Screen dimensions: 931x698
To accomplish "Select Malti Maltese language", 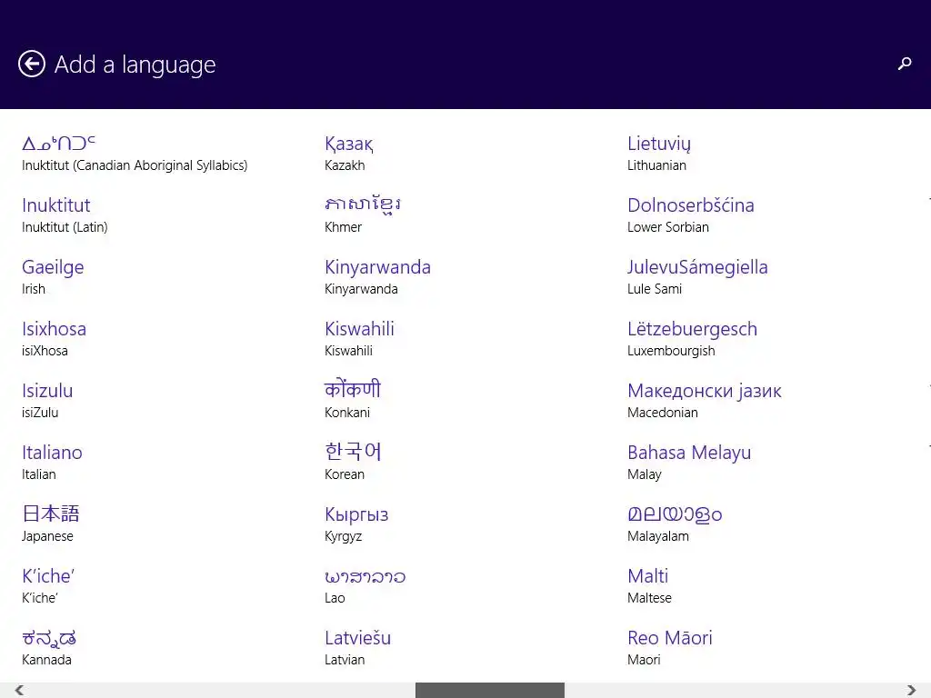I will tap(649, 586).
